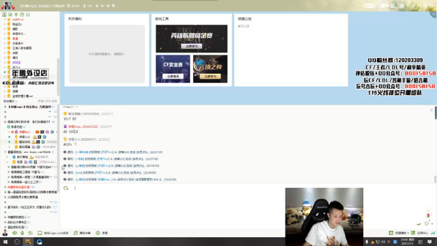The height and width of the screenshot is (246, 437).
Task: Open the contacts icon atop the sidebar
Action: click(x=5, y=14)
